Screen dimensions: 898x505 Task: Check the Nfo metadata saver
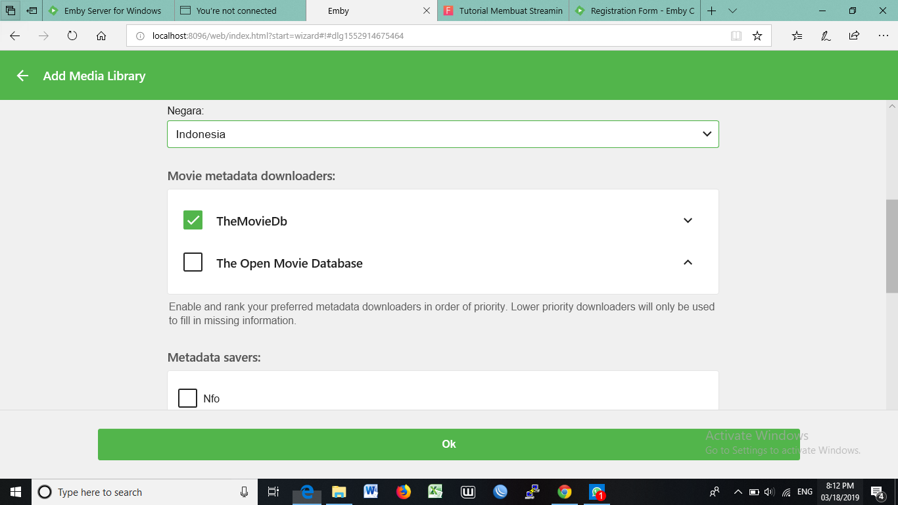[x=188, y=398]
